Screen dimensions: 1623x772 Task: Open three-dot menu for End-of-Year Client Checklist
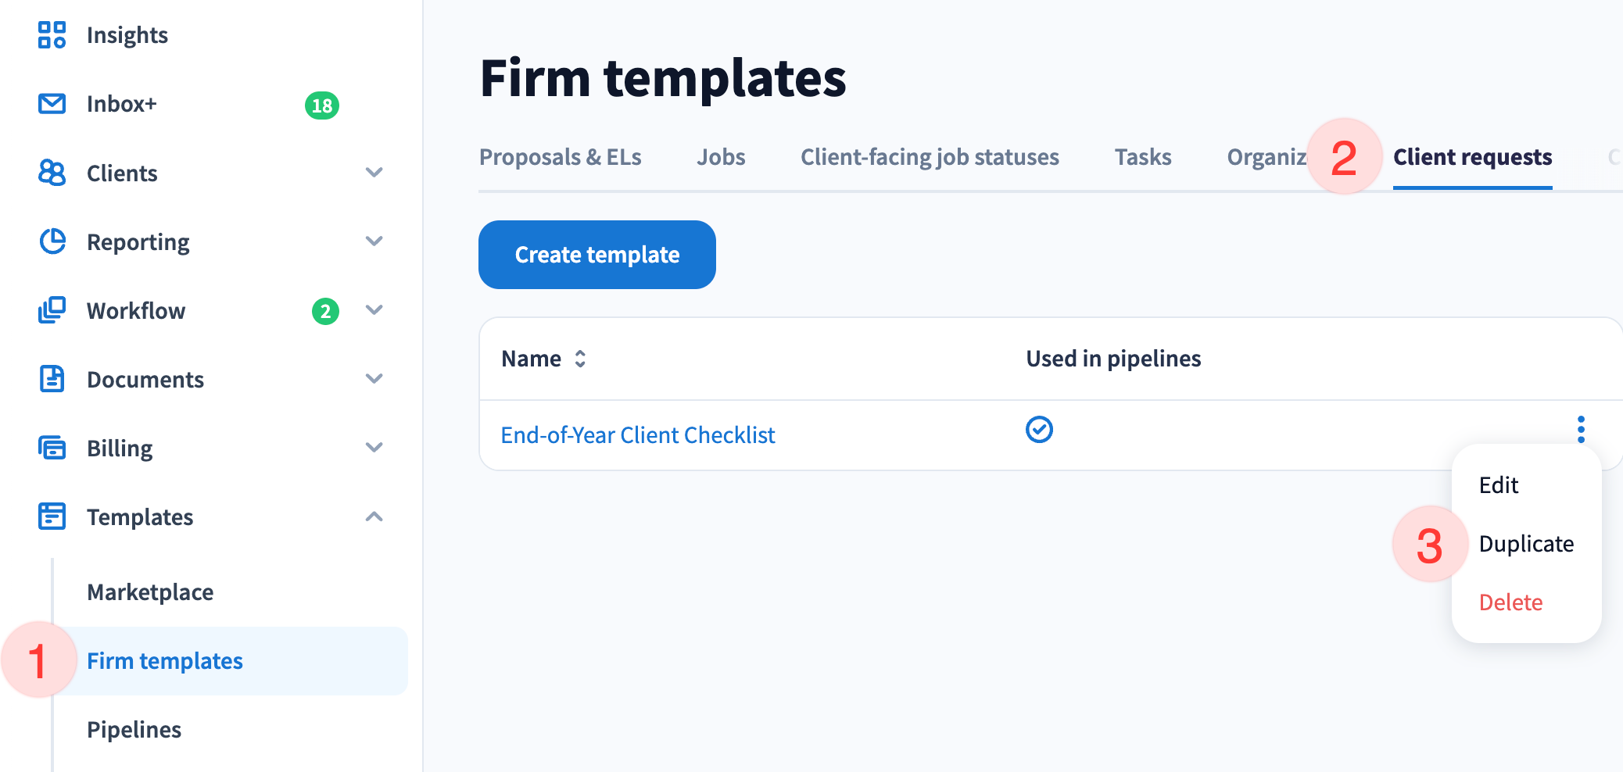pyautogui.click(x=1581, y=429)
